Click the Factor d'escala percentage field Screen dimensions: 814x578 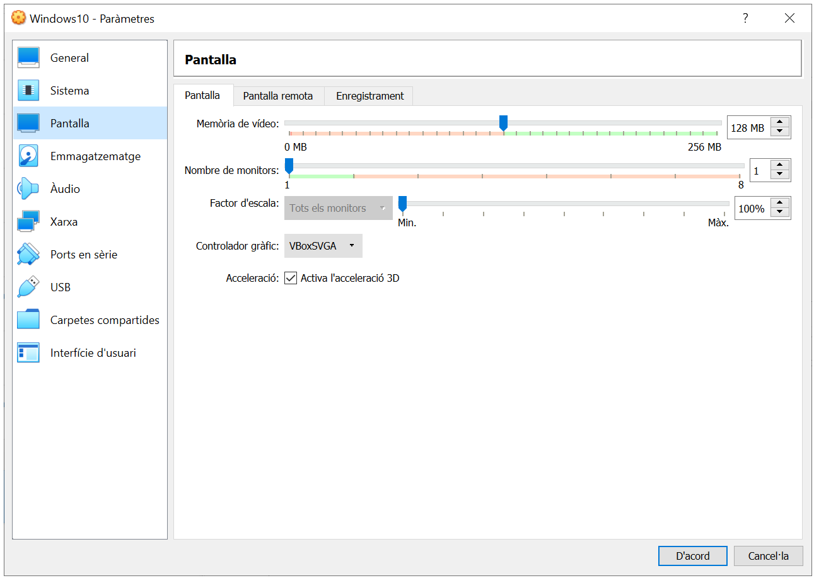click(x=752, y=209)
